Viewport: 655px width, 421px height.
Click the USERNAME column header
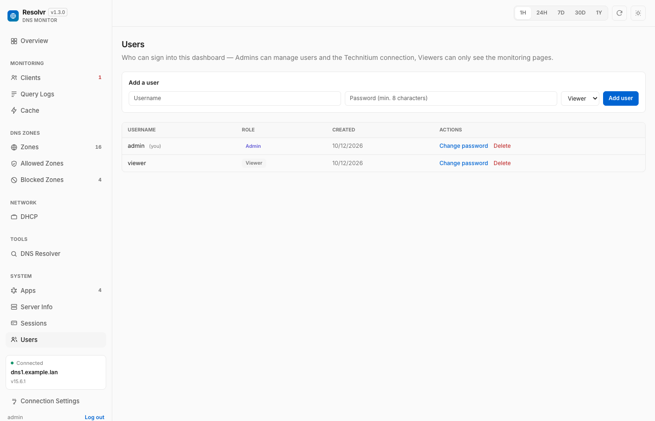point(142,130)
